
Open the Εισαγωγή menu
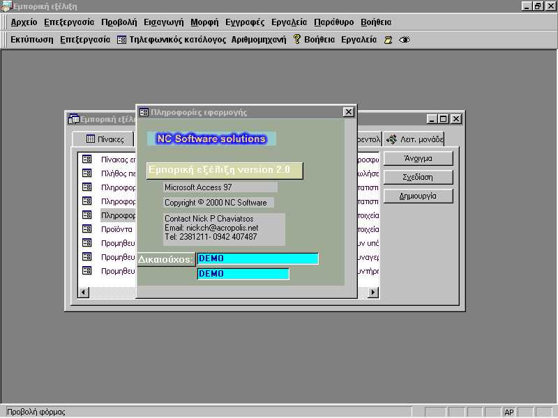click(x=164, y=22)
